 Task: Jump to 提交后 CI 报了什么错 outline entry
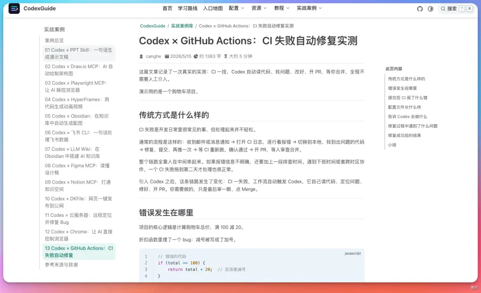(x=408, y=98)
